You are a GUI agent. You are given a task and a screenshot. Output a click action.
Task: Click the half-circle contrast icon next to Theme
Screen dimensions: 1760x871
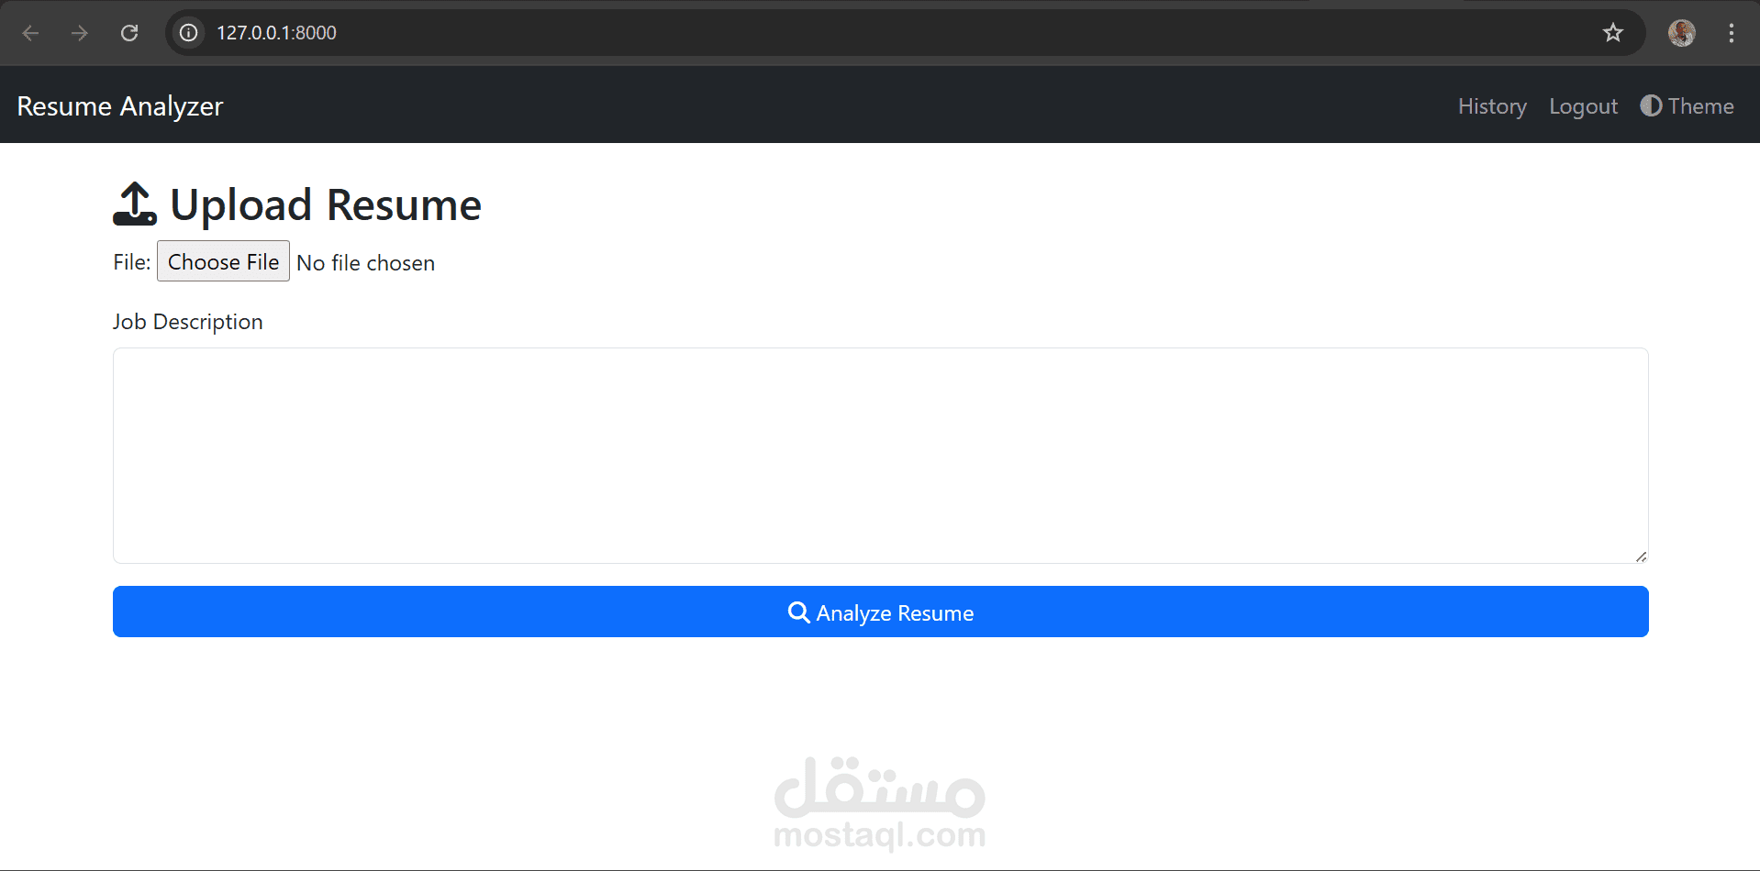click(1651, 105)
